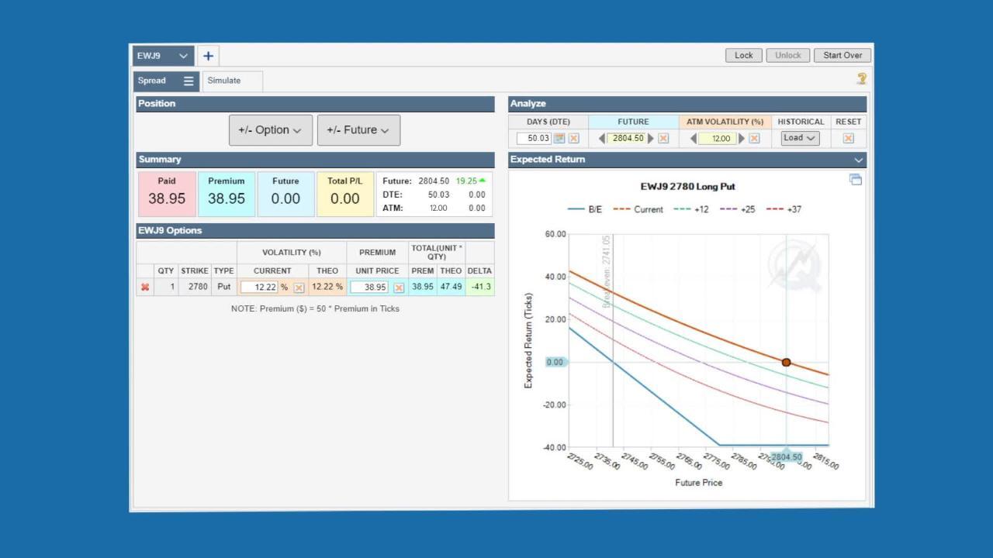The width and height of the screenshot is (993, 558).
Task: Open the +/- Option dropdown
Action: point(270,130)
